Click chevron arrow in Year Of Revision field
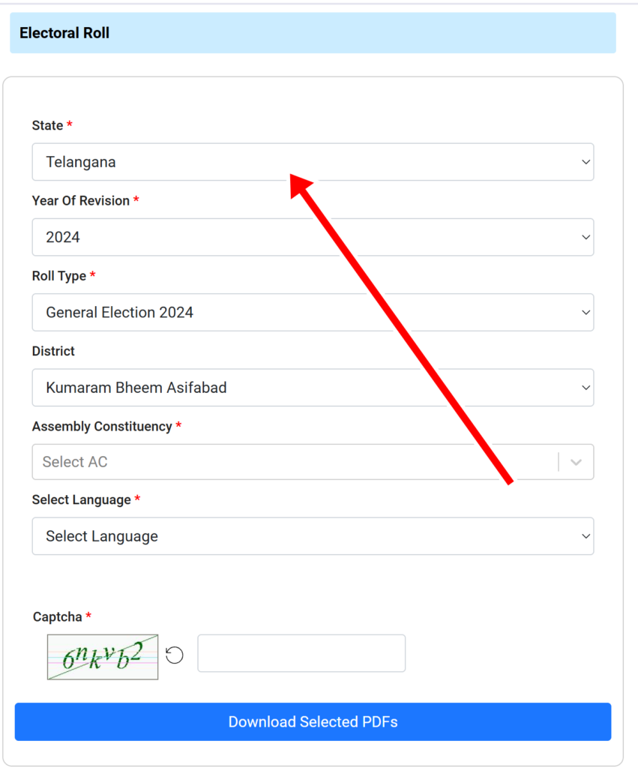This screenshot has height=768, width=638. coord(586,238)
